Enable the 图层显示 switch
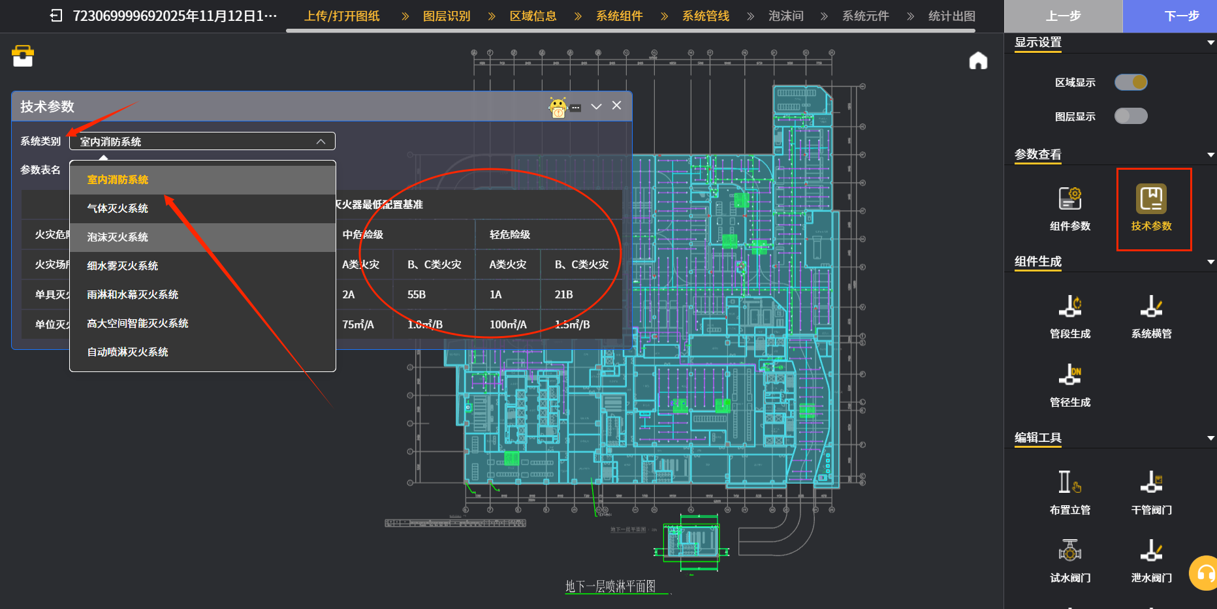 coord(1130,116)
